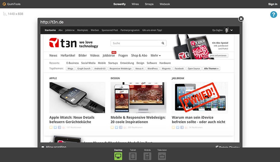Open the Mobile & Responsive Webdesign thumbnail
280x162 pixels.
pyautogui.click(x=138, y=97)
